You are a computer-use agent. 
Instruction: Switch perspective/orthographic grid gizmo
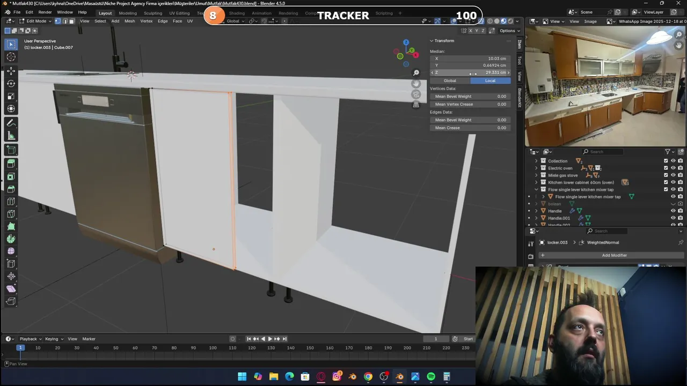(416, 105)
